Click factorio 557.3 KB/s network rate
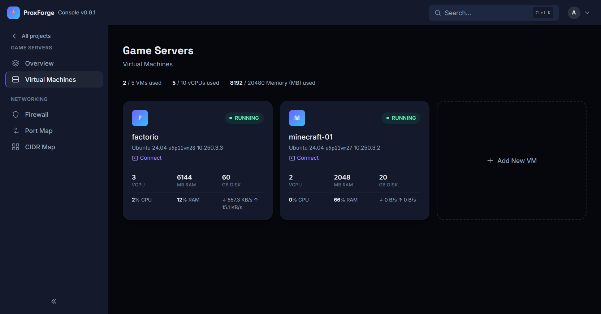The height and width of the screenshot is (314, 601). coord(240,203)
